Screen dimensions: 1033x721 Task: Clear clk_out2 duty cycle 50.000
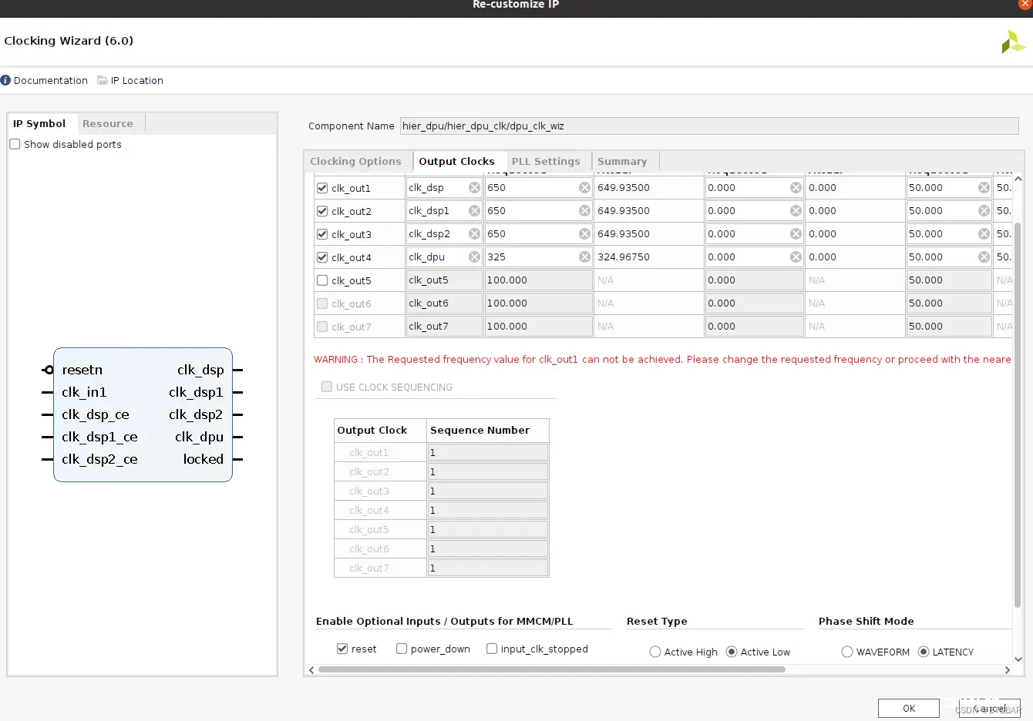point(984,211)
